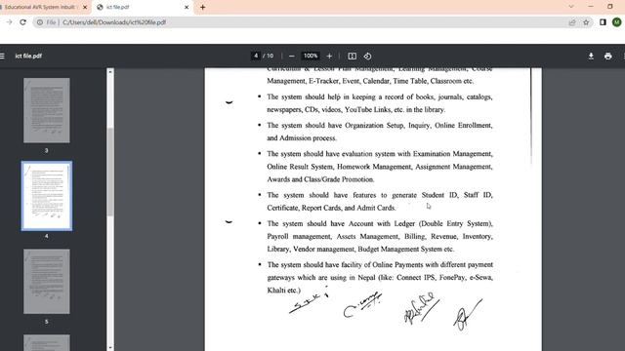
Task: Reload the current page
Action: (22, 22)
